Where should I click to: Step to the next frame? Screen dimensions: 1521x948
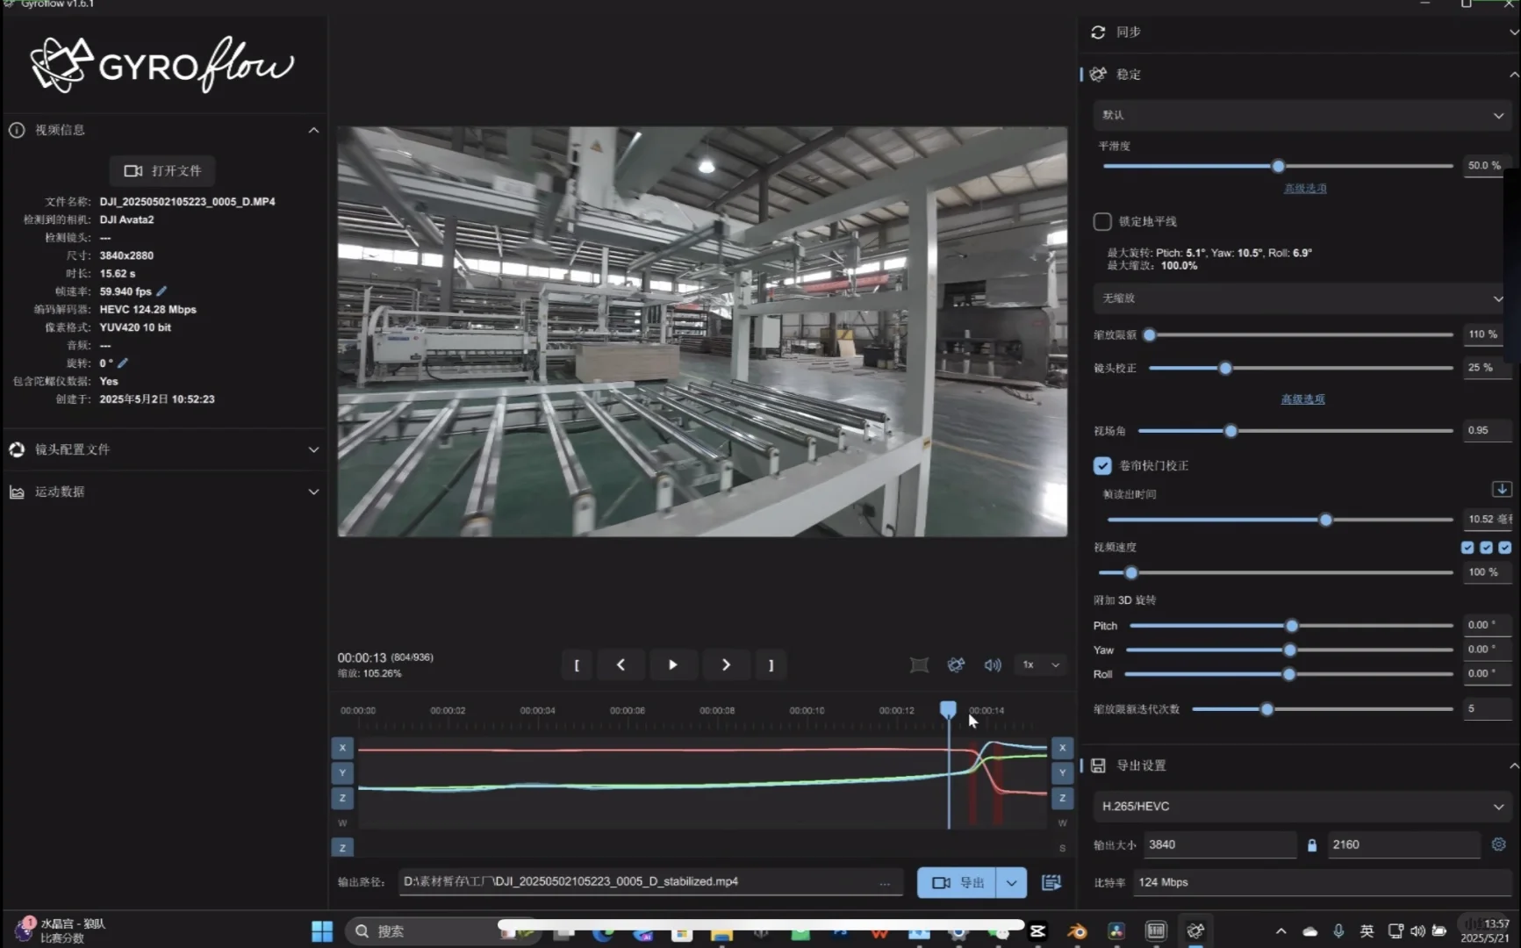click(x=726, y=665)
